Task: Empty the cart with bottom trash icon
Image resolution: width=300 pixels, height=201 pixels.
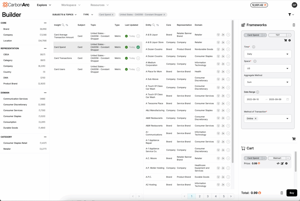Action: click(x=282, y=193)
